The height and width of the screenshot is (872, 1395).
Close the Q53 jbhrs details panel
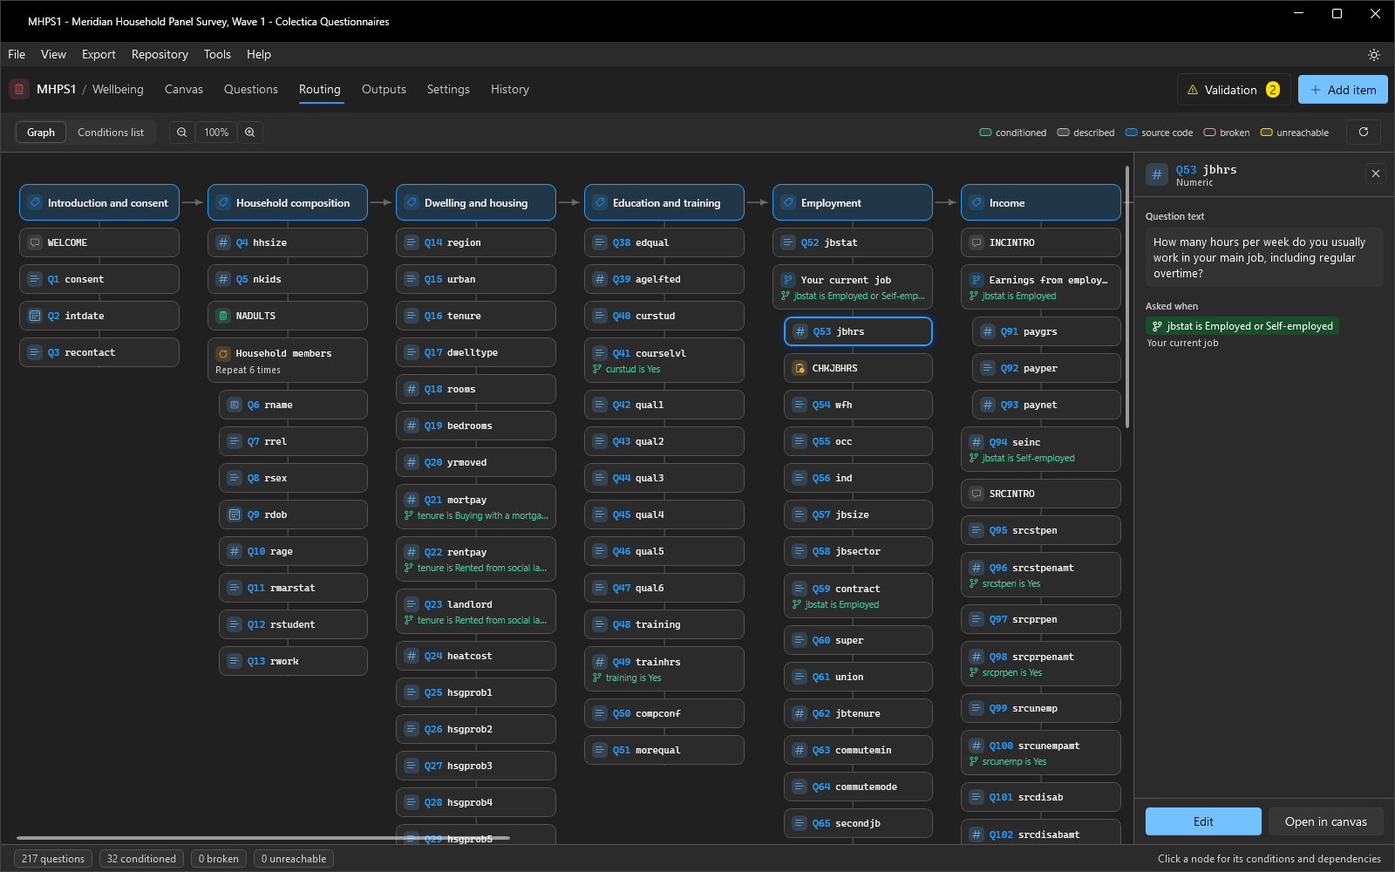tap(1376, 174)
